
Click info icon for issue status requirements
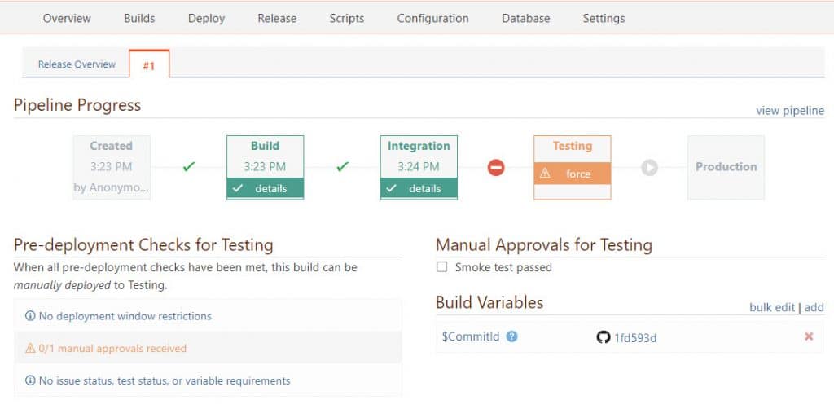coord(30,380)
